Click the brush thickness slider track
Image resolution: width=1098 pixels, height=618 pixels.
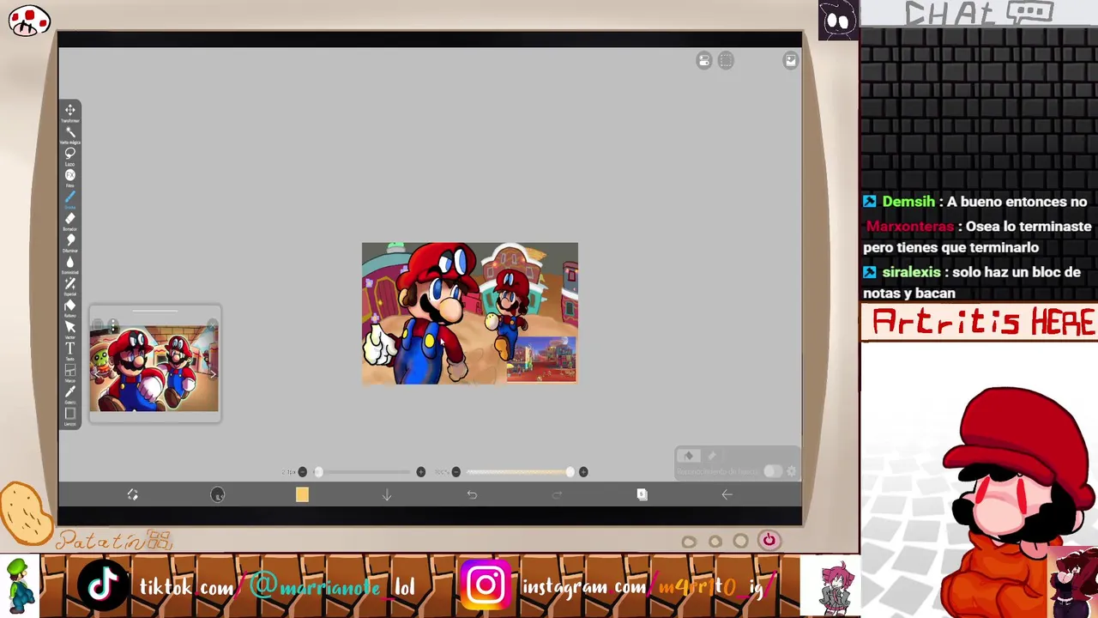coord(361,472)
